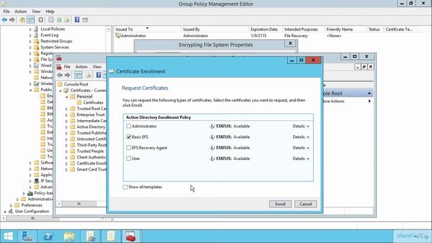Open Server Manager from the taskbar

[27, 236]
